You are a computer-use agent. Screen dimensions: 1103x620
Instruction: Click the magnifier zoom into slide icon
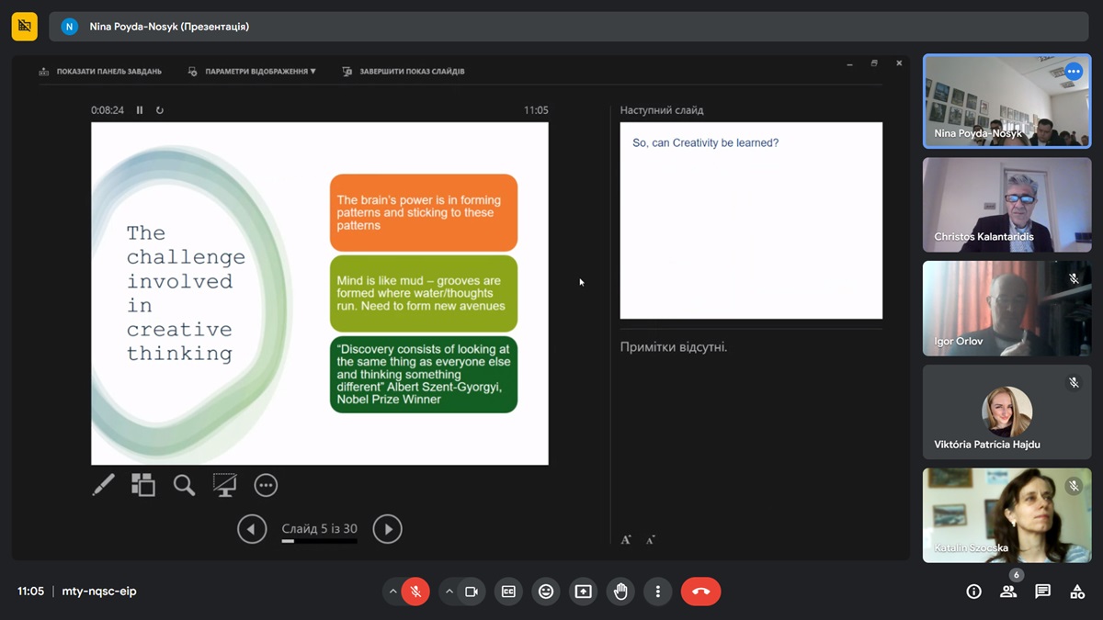184,485
